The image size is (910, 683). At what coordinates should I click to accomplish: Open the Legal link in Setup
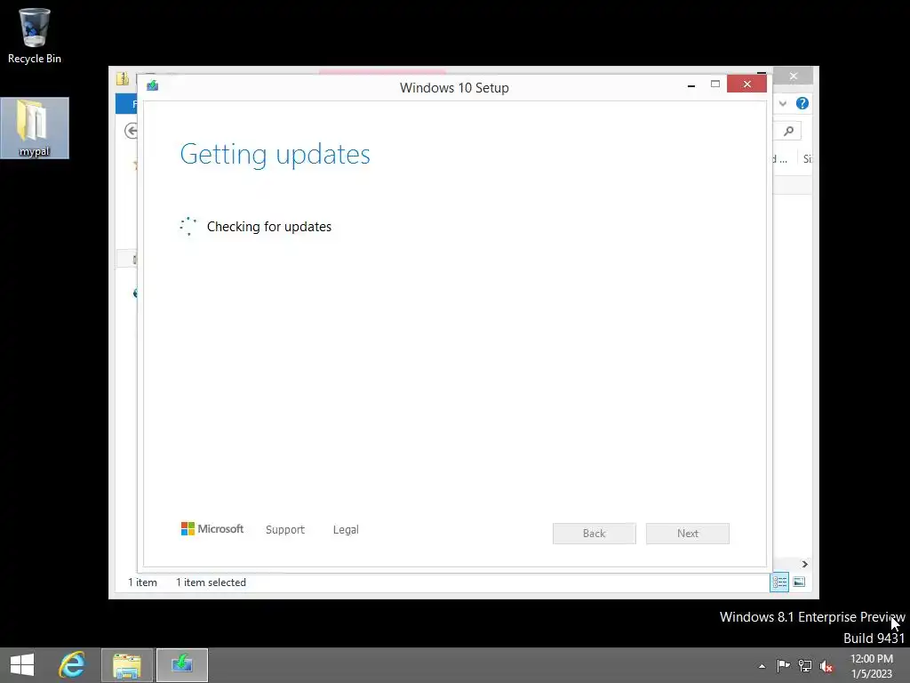click(x=346, y=530)
